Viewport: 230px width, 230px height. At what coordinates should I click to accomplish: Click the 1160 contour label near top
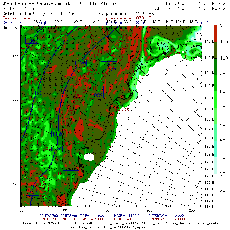[x=63, y=42]
